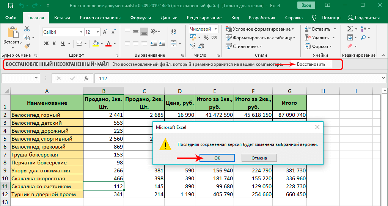388x206 pixels.
Task: Click the Insert Function fx icon
Action: 86,78
